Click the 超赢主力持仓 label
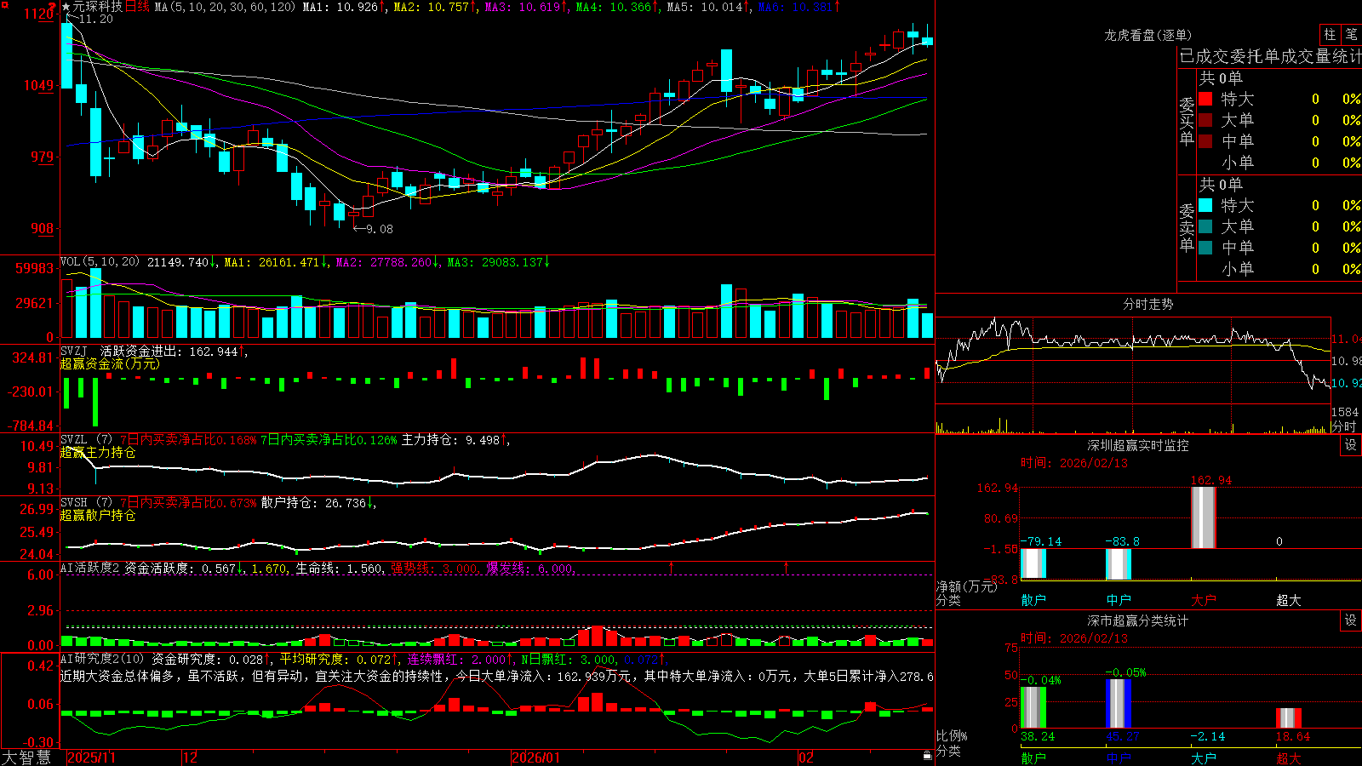Screen dimensions: 1362x766 [98, 452]
